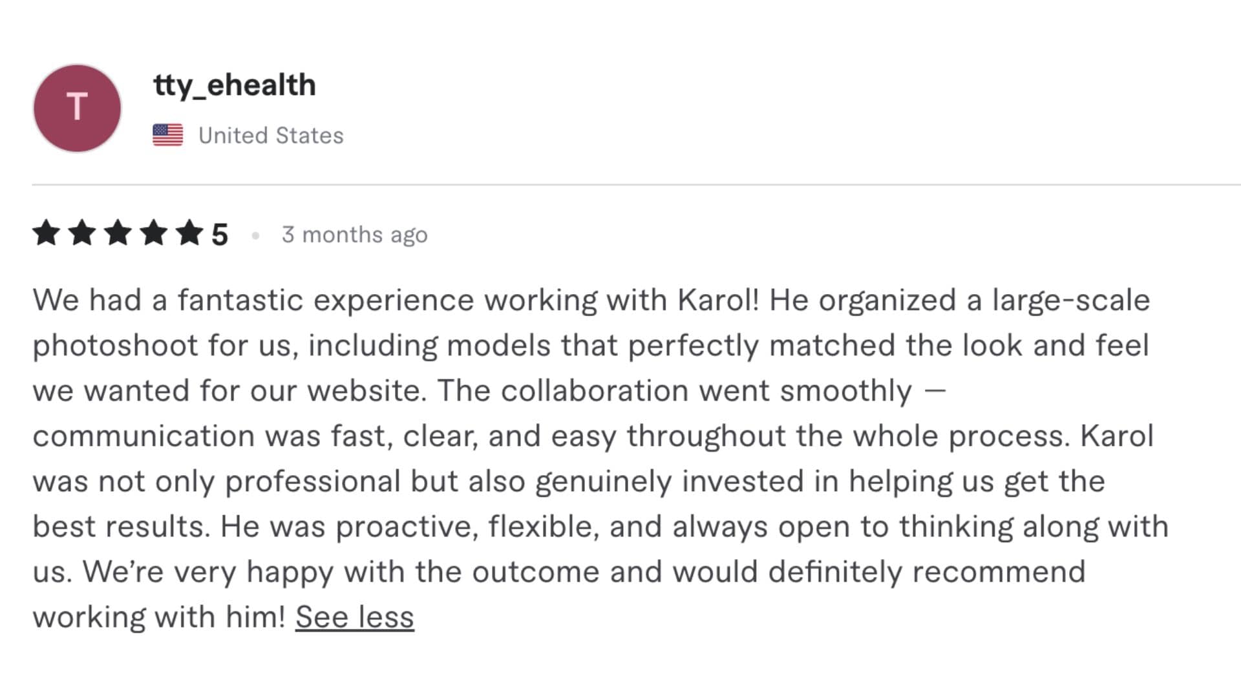Click the word Karol! in first line
Image resolution: width=1241 pixels, height=698 pixels.
pos(719,300)
